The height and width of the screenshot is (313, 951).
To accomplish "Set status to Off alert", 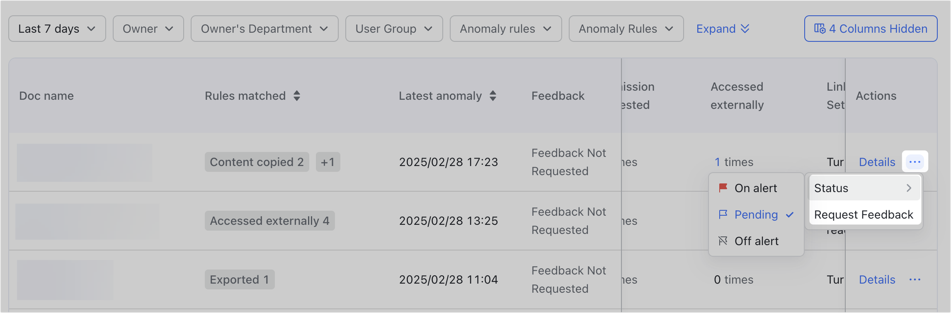I will [756, 241].
